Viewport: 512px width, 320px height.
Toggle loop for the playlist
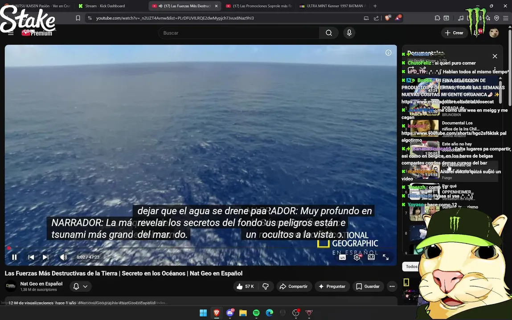click(411, 69)
